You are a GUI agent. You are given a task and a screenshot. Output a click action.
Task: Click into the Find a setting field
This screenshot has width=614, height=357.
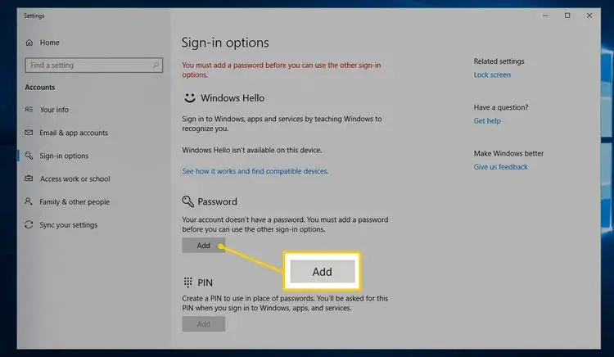[93, 65]
